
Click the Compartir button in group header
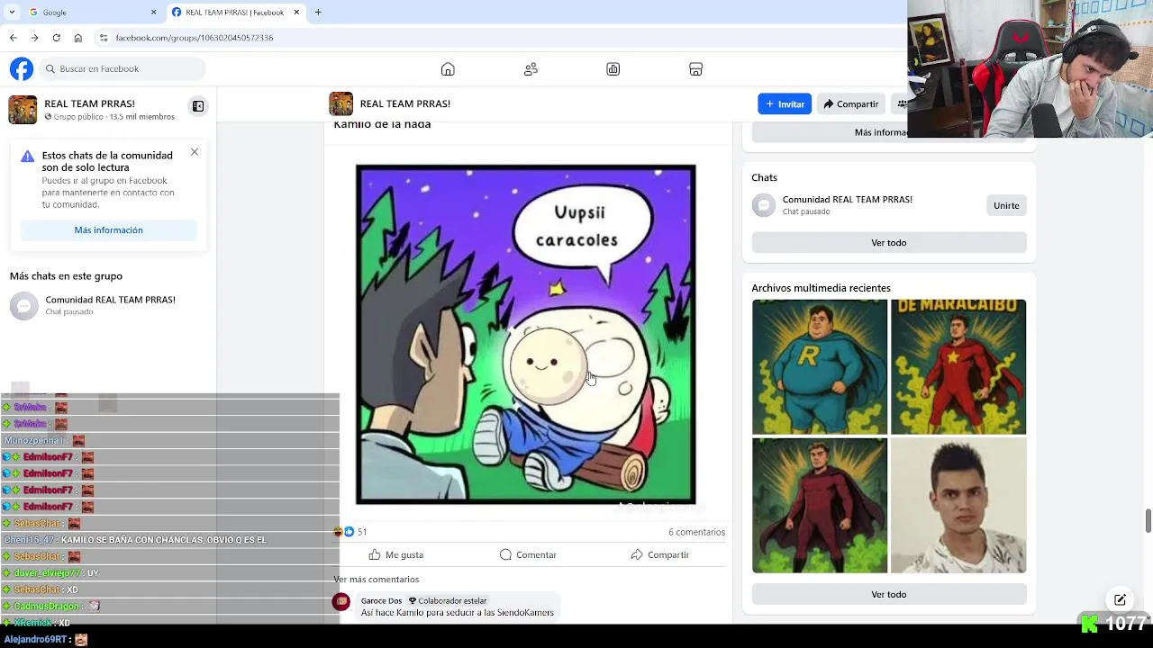[x=850, y=103]
